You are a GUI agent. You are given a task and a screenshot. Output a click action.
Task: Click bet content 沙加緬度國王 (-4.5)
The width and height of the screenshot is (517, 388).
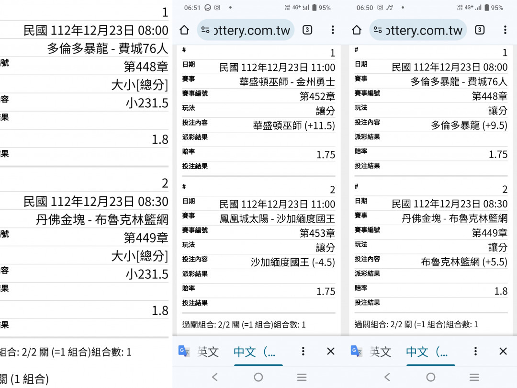(x=293, y=262)
